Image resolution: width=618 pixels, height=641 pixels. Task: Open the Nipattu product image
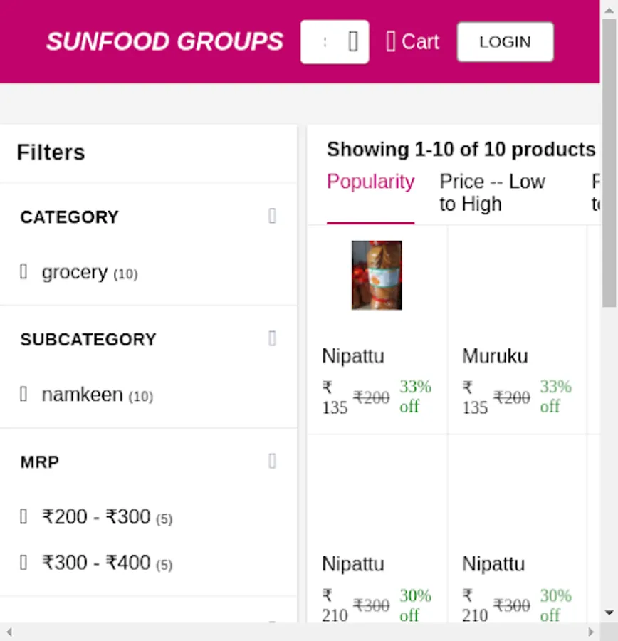pos(377,275)
